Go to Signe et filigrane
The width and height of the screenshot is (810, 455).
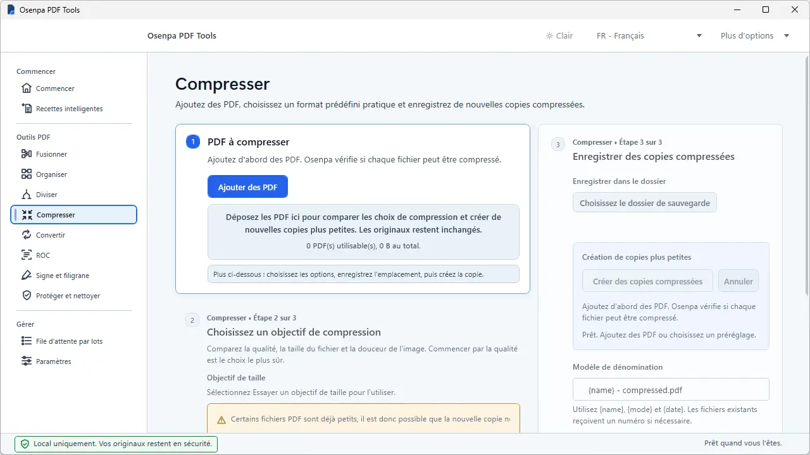coord(73,276)
